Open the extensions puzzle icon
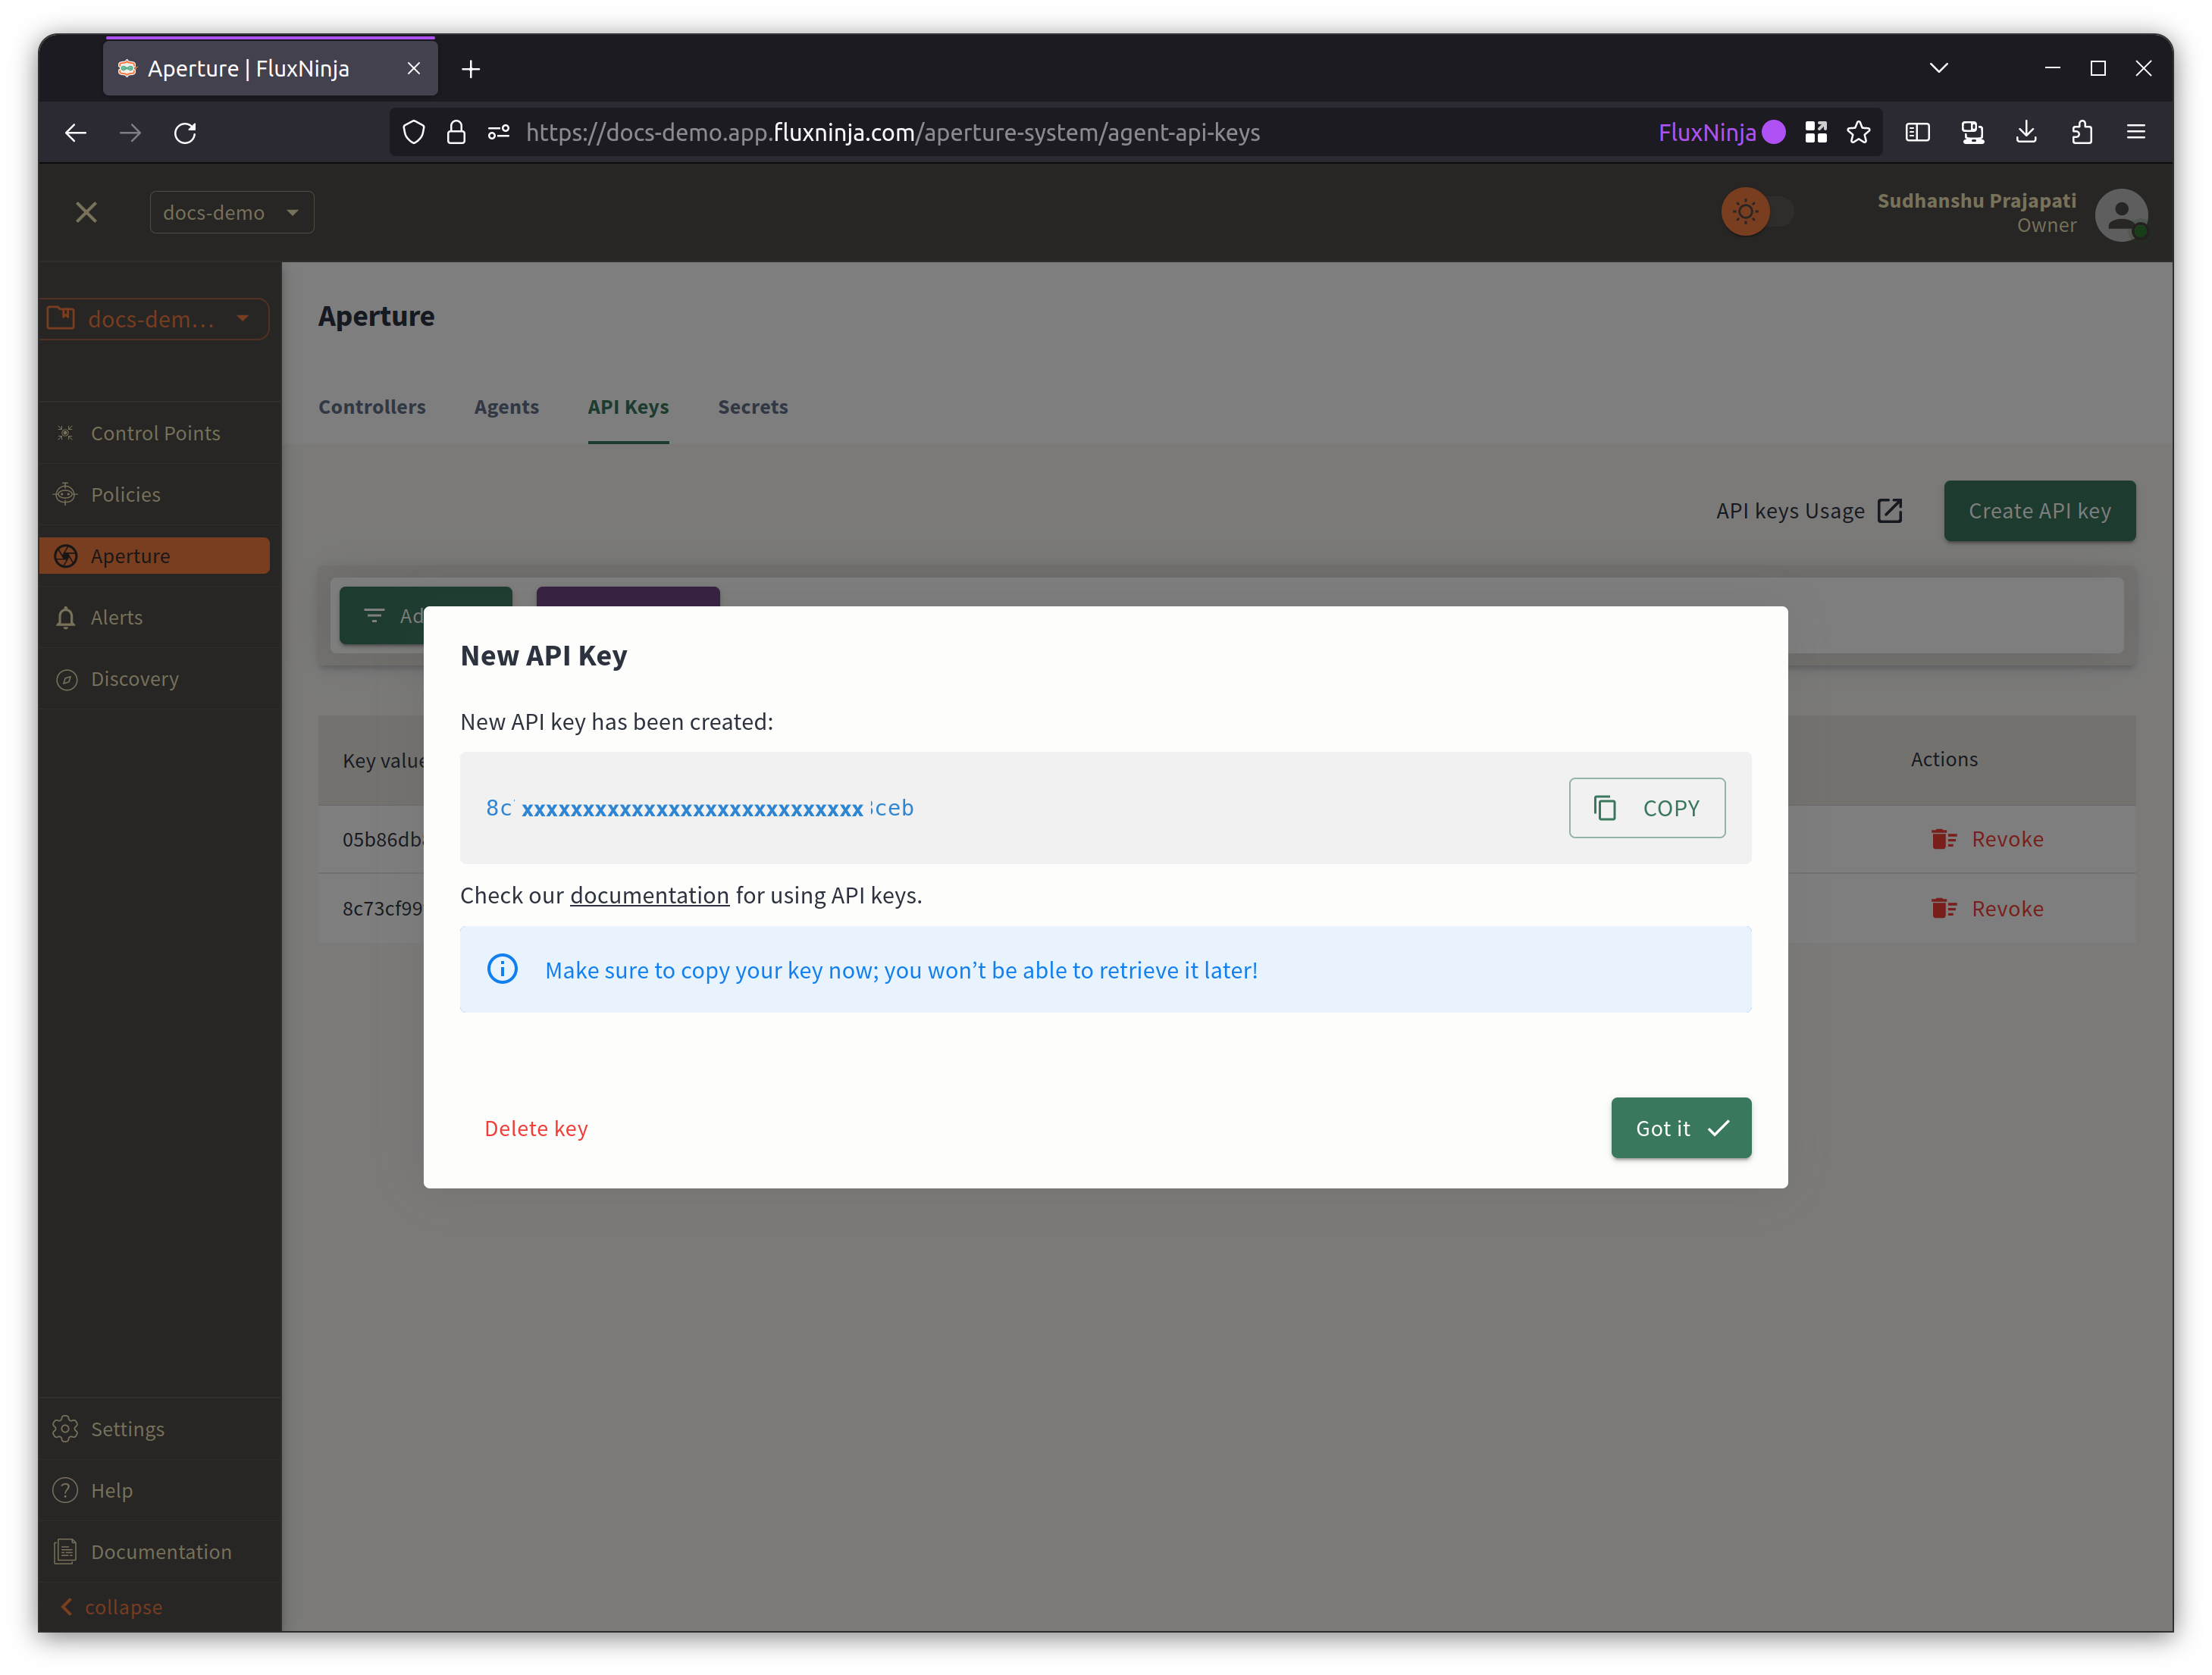The height and width of the screenshot is (1675, 2212). coord(2082,132)
